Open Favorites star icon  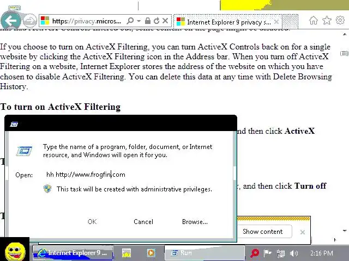click(327, 21)
